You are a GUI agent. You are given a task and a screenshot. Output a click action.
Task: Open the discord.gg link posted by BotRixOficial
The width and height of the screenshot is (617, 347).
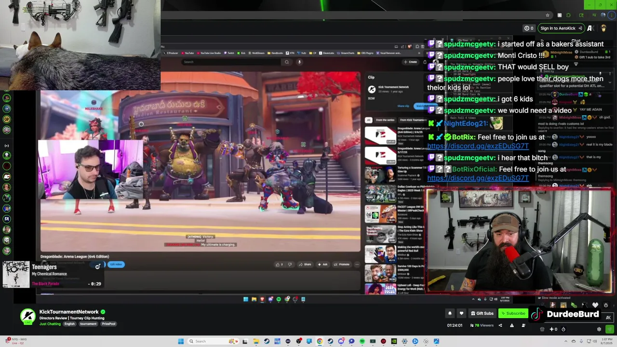pos(478,178)
